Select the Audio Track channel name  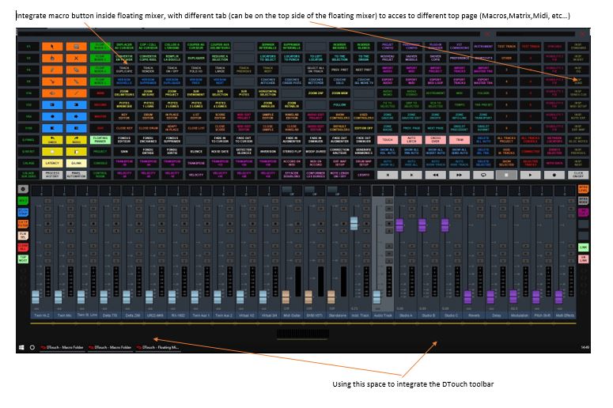[x=383, y=315]
